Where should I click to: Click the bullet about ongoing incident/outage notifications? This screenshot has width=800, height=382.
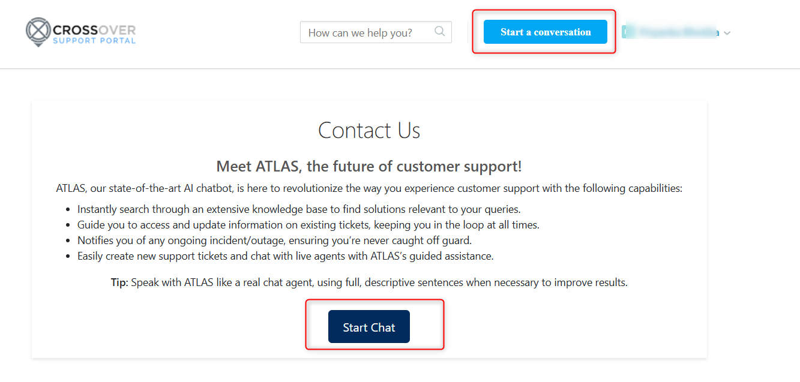pos(274,240)
